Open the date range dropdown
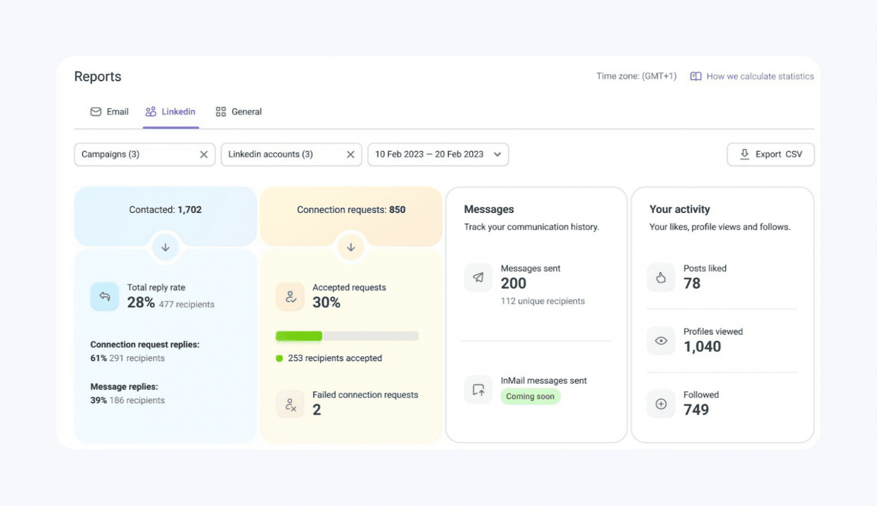Image resolution: width=877 pixels, height=506 pixels. click(x=438, y=155)
